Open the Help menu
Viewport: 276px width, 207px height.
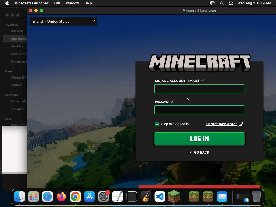(x=88, y=3)
